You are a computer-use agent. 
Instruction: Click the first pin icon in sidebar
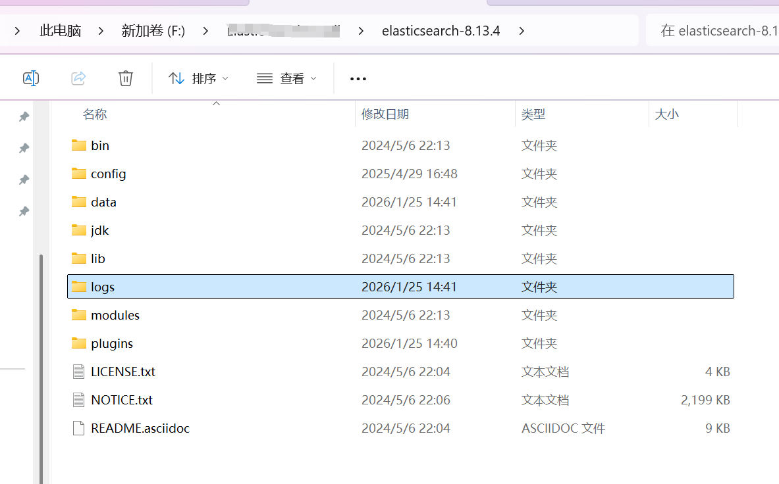tap(24, 117)
